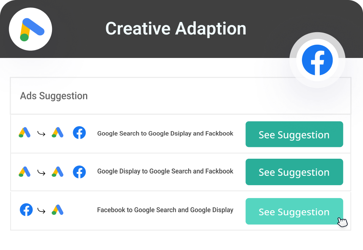
Task: Click target Google Ads icon in second row
Action: (x=57, y=172)
